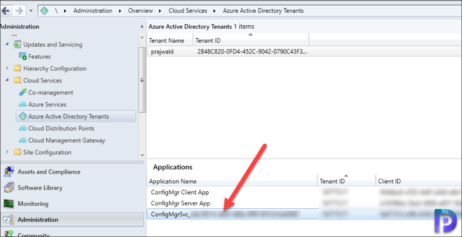This screenshot has height=237, width=462.
Task: Collapse the Administration navigation pane
Action: (142, 27)
